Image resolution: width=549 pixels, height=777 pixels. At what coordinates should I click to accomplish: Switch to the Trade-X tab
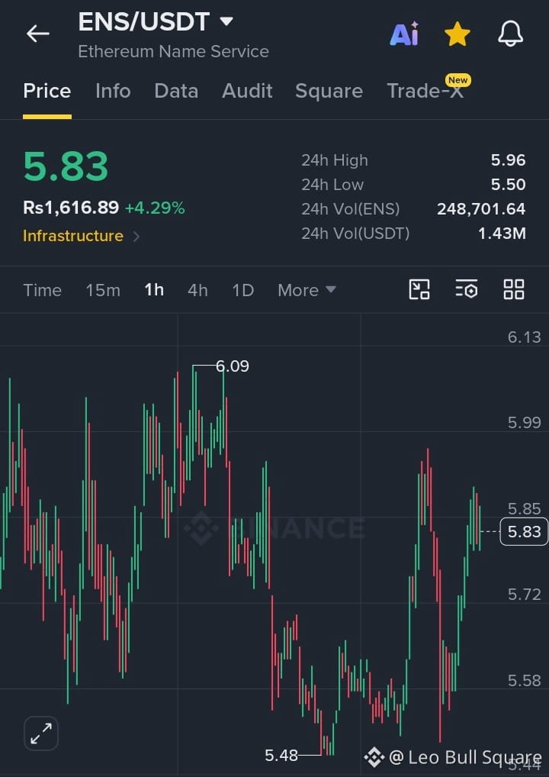[x=425, y=91]
